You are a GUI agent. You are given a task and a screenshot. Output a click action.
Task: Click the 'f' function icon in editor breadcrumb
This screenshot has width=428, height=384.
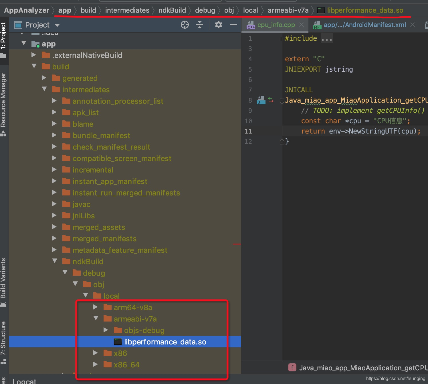point(292,367)
